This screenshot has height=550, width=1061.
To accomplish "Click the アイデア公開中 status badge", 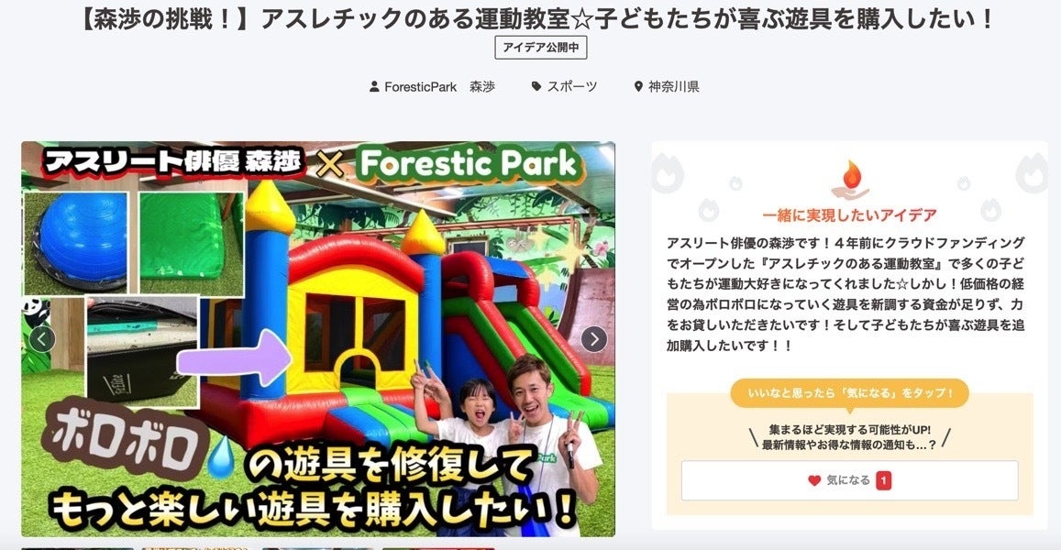I will pos(541,48).
